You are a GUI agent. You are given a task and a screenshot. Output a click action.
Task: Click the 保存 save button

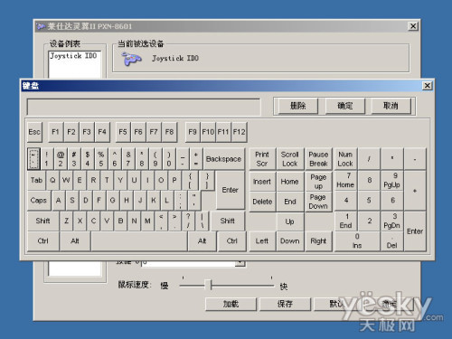285,304
